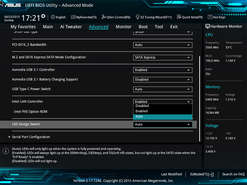The width and height of the screenshot is (247, 185).
Task: Choose Auto in the open option list
Action: (x=163, y=116)
